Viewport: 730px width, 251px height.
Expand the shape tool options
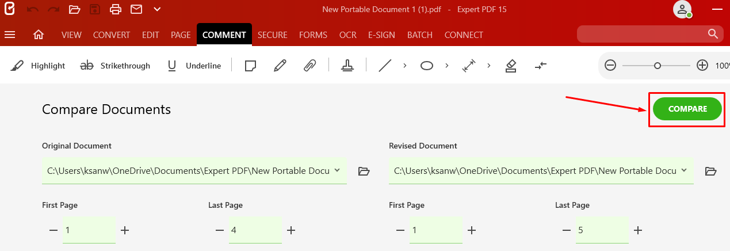[x=447, y=66]
